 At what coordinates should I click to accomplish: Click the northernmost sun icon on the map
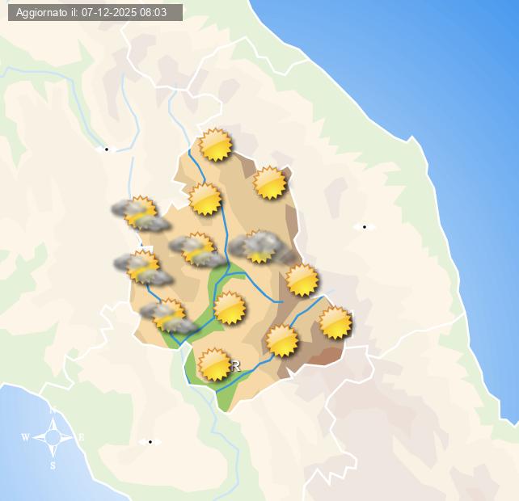pos(216,145)
